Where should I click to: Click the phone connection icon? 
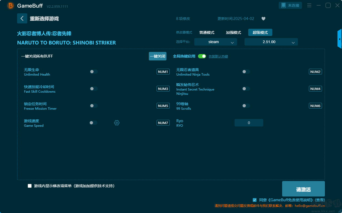click(x=283, y=5)
